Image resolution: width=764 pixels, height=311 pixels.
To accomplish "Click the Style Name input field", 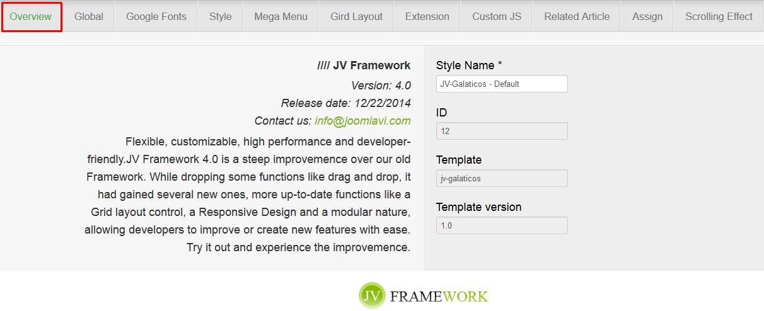I will pyautogui.click(x=502, y=84).
